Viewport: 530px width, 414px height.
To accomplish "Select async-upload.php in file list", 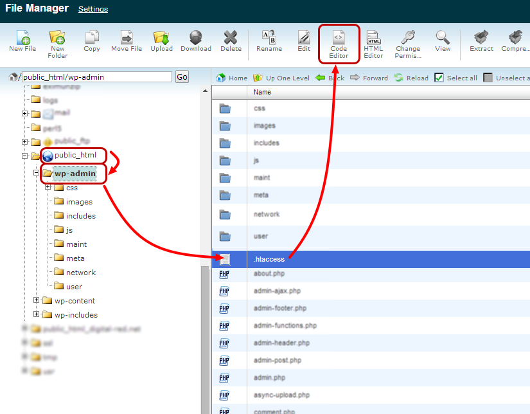I will click(x=281, y=395).
